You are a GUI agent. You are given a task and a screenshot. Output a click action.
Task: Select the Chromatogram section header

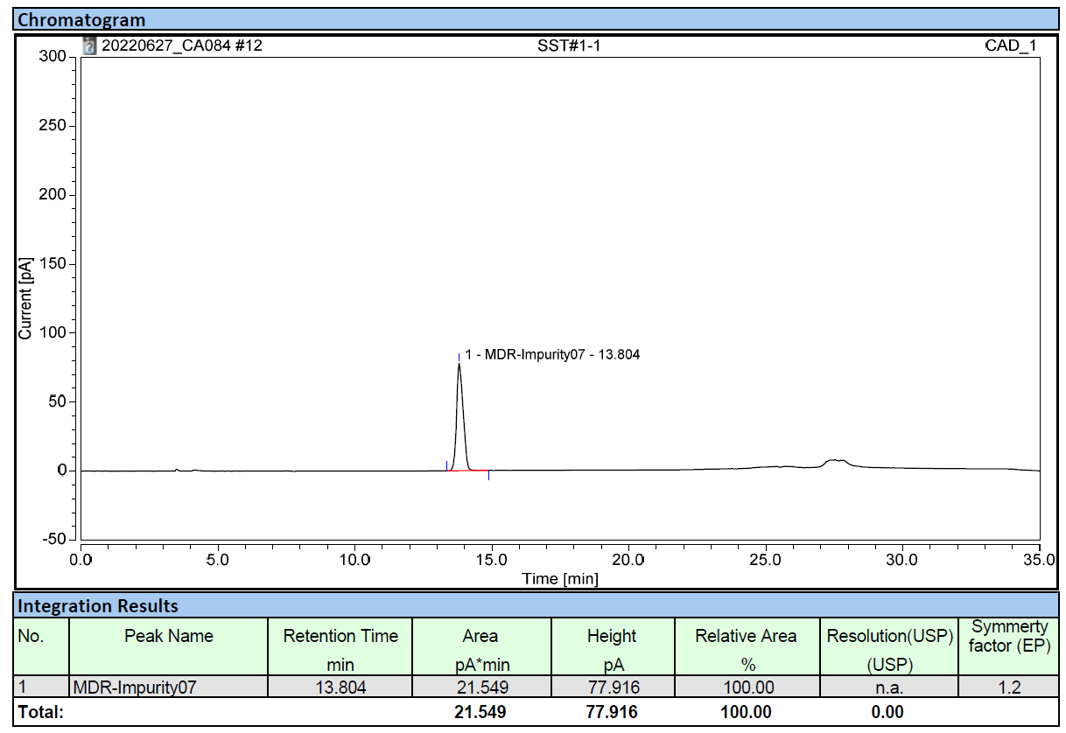[x=82, y=19]
